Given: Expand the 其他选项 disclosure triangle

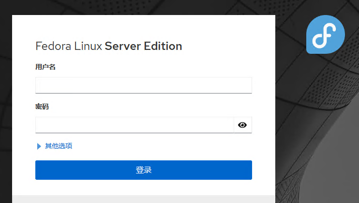Looking at the screenshot, I should [x=39, y=146].
